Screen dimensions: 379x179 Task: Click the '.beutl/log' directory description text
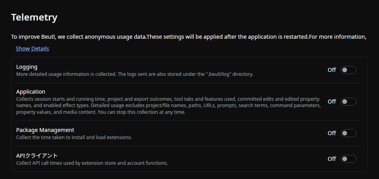pos(135,74)
